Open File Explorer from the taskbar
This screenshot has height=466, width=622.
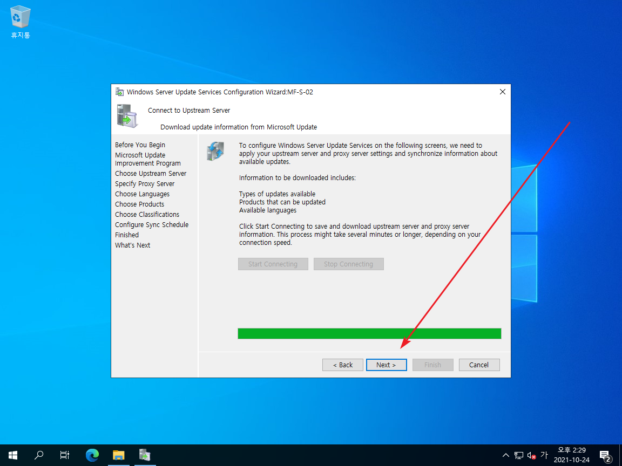(119, 455)
